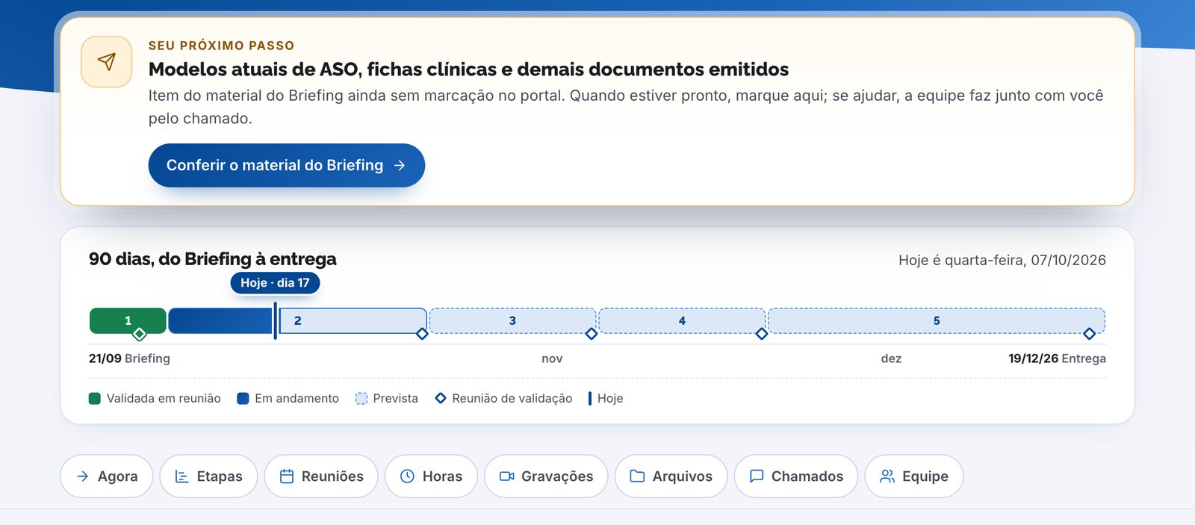Click the validation diamond ending stage 3

point(592,334)
